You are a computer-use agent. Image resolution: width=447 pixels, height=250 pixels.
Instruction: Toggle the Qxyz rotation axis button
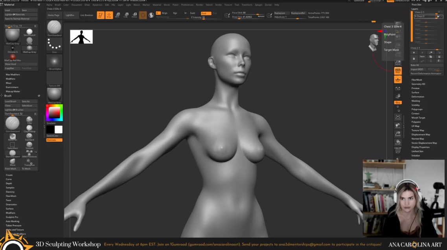tap(398, 102)
